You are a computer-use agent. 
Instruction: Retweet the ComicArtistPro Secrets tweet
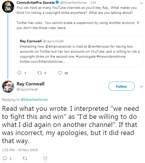40,73
